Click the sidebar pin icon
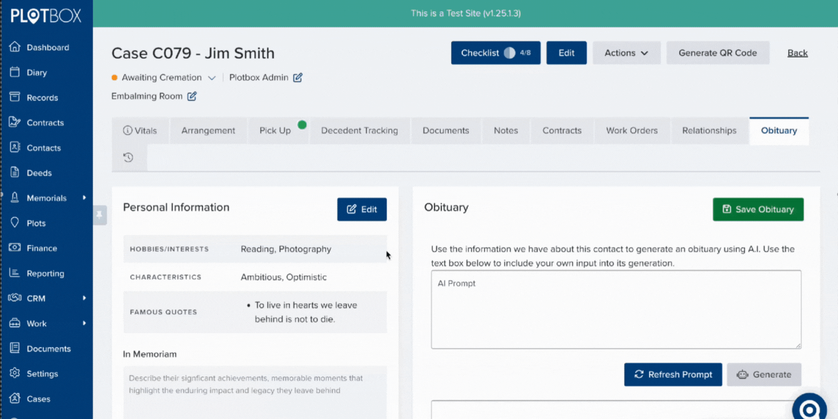This screenshot has height=419, width=838. [x=99, y=215]
